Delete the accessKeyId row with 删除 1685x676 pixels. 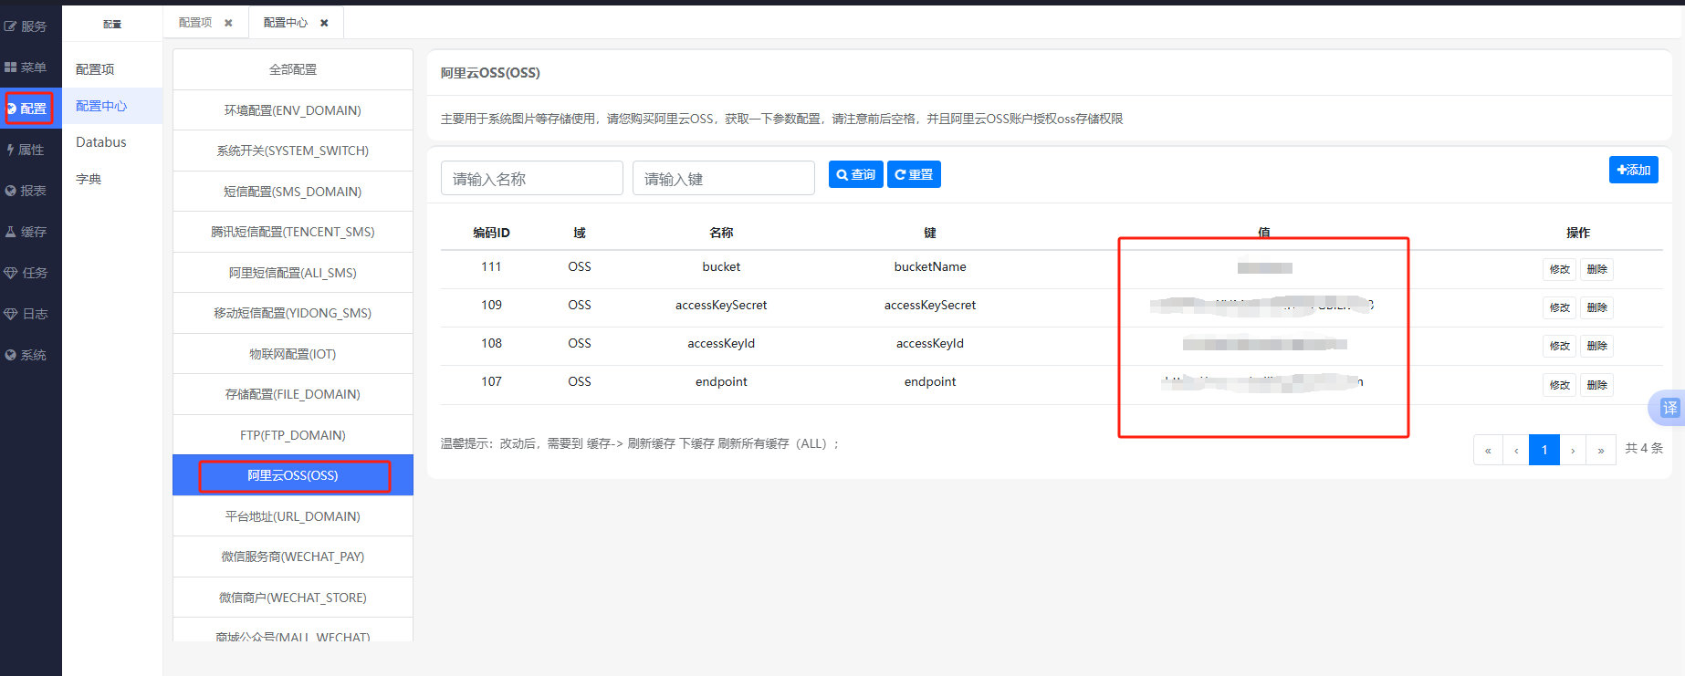point(1597,346)
